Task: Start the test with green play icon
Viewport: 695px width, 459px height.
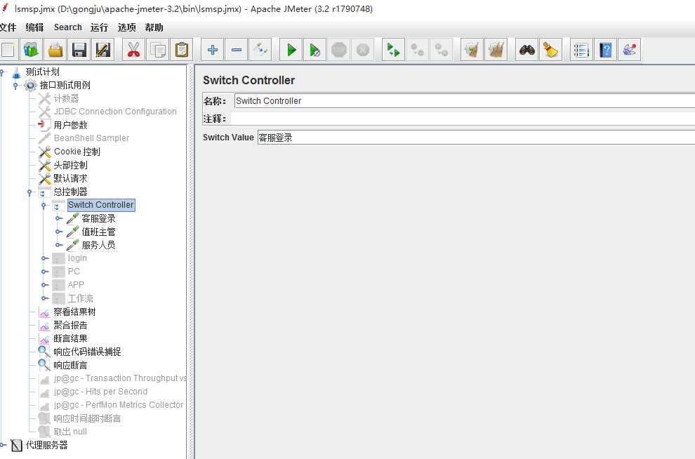Action: pos(291,50)
